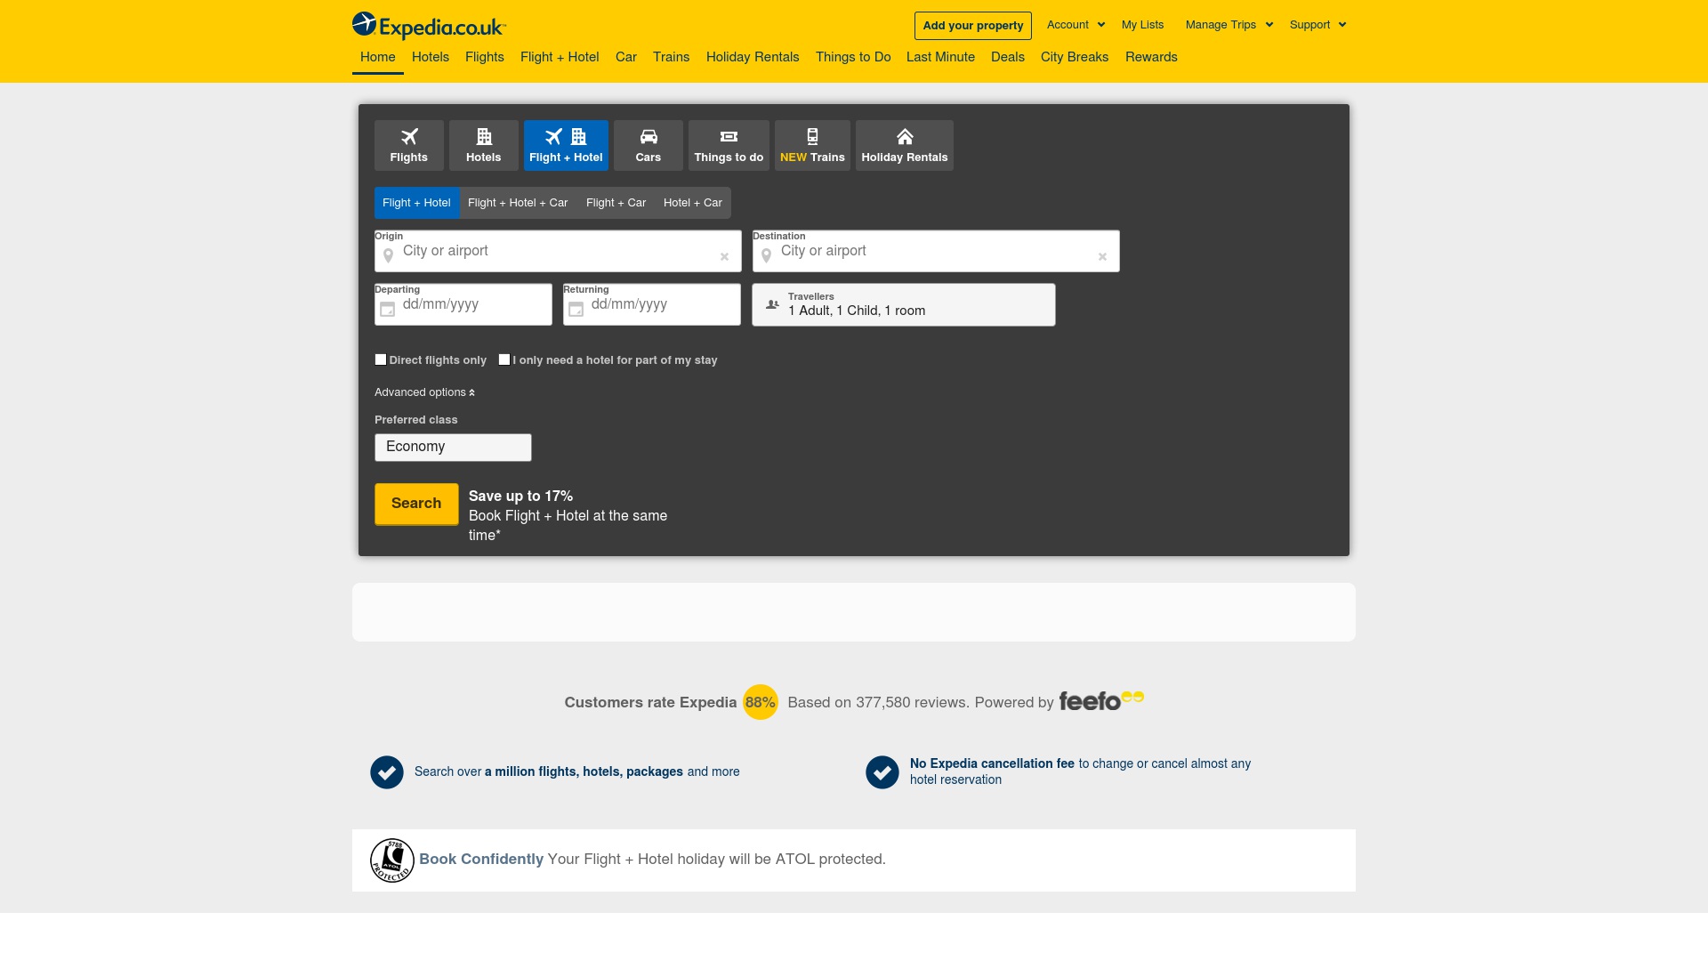The image size is (1708, 961).
Task: Collapse Advanced options
Action: pyautogui.click(x=424, y=392)
